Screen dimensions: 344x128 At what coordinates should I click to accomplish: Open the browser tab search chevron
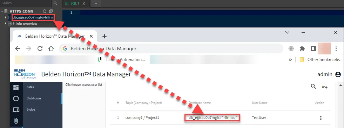[287, 32]
